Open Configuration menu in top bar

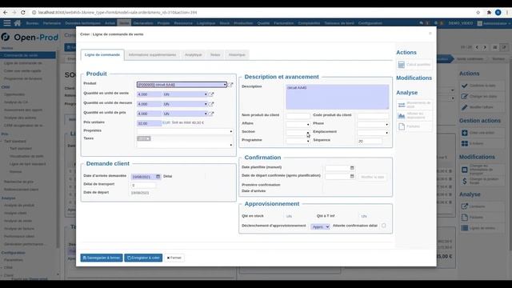pyautogui.click(x=370, y=23)
